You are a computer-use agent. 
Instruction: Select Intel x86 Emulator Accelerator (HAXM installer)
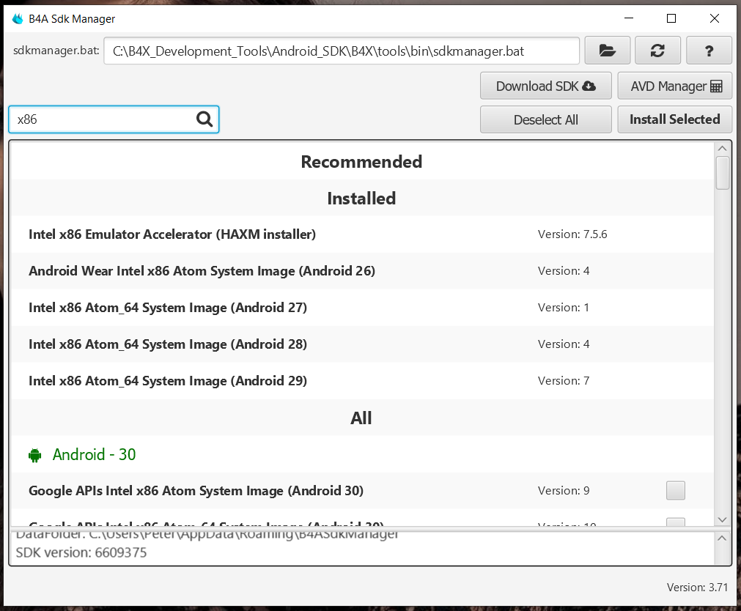point(362,234)
